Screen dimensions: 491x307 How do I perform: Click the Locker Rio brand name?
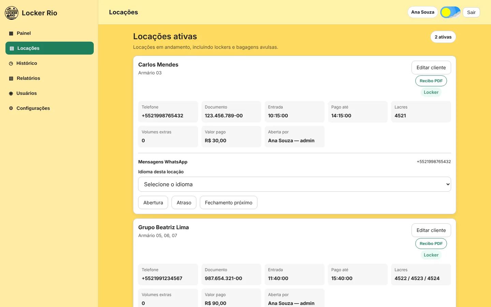40,13
